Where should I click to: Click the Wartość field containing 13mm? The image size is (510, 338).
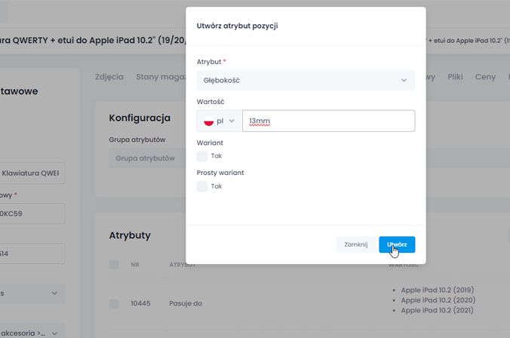tap(329, 121)
